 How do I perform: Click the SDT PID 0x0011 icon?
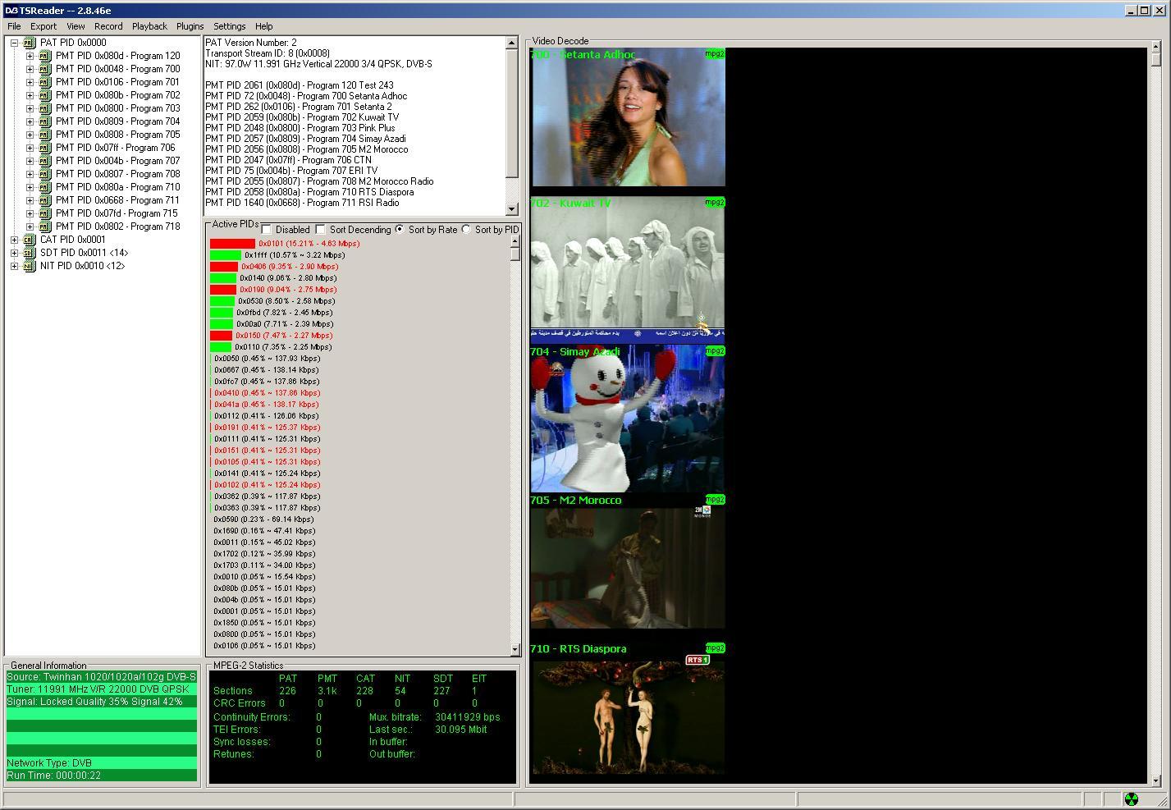click(30, 253)
